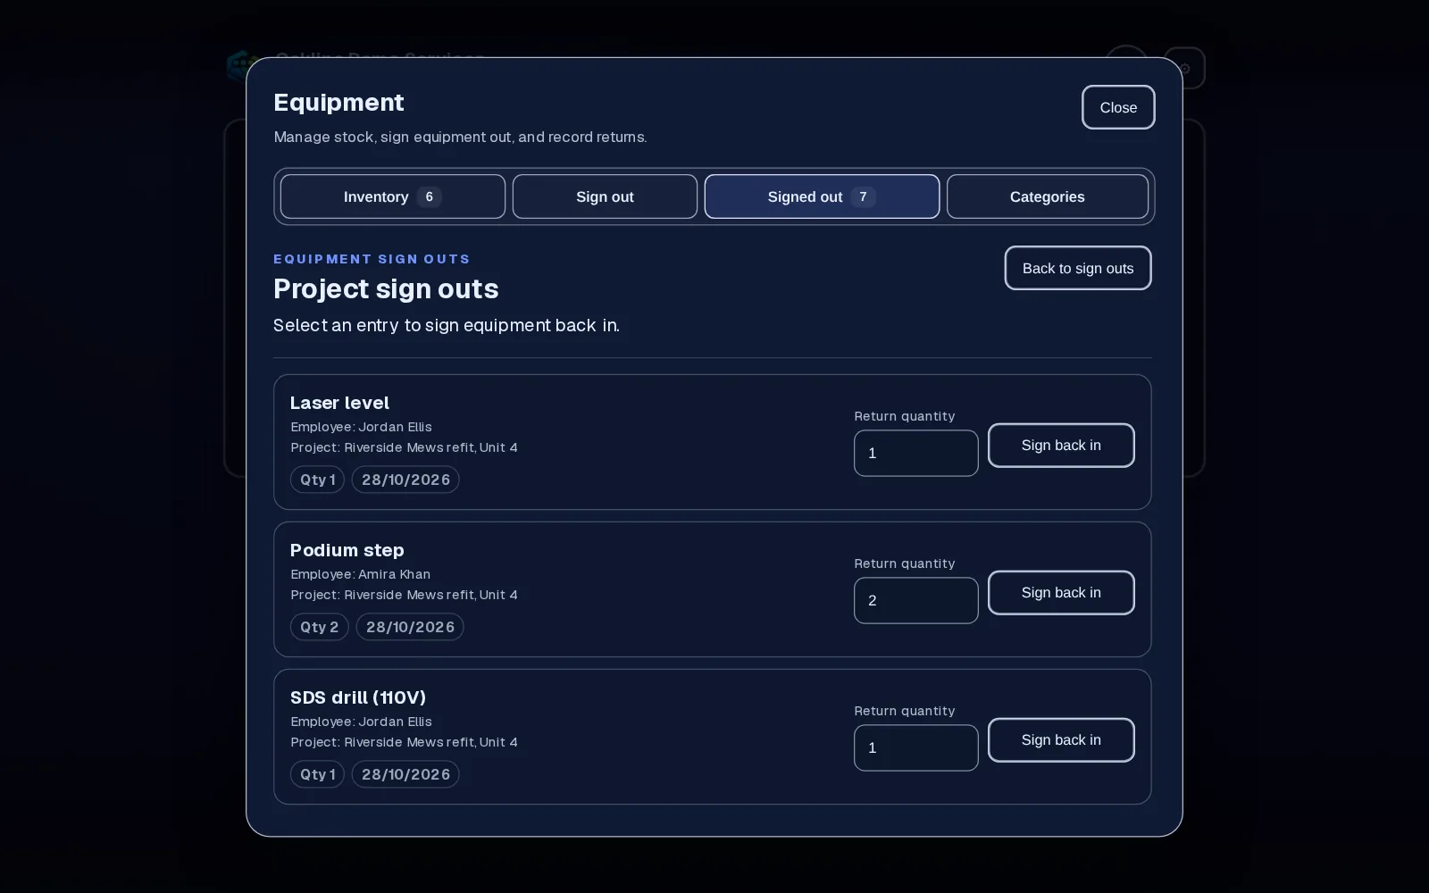Close the Equipment dialog
The height and width of the screenshot is (893, 1429).
tap(1118, 107)
